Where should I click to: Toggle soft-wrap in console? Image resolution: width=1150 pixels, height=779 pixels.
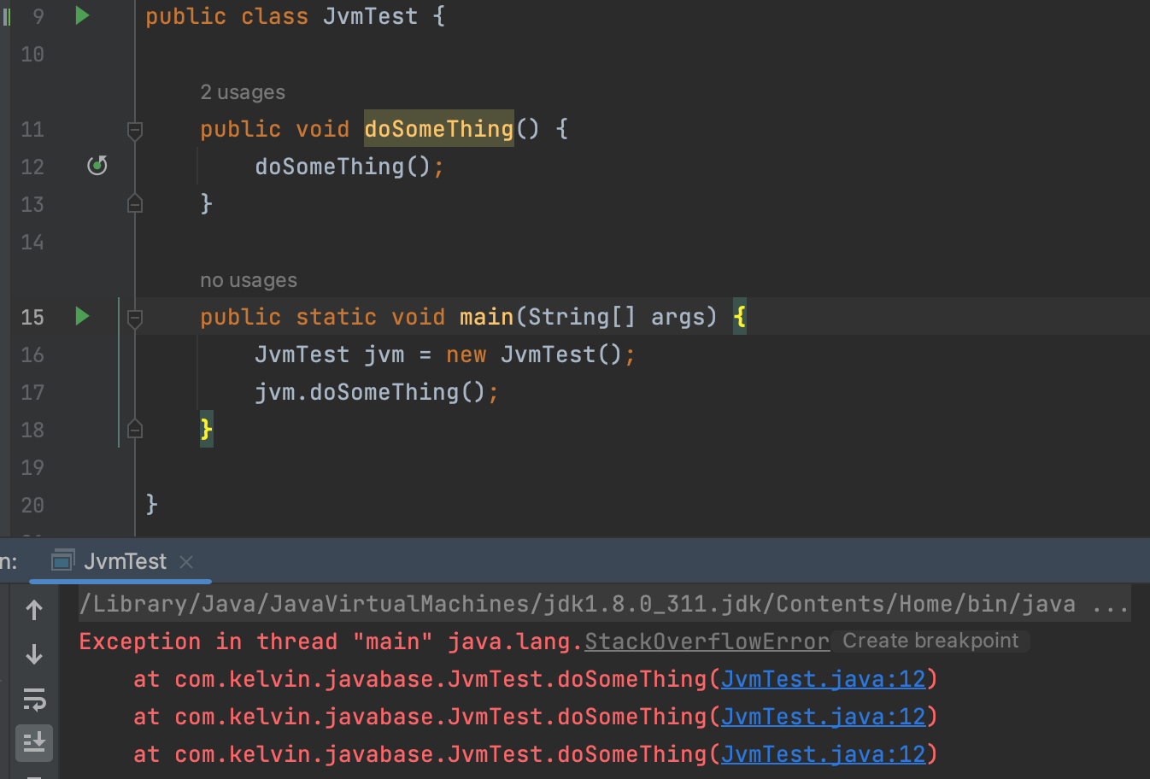[x=34, y=700]
